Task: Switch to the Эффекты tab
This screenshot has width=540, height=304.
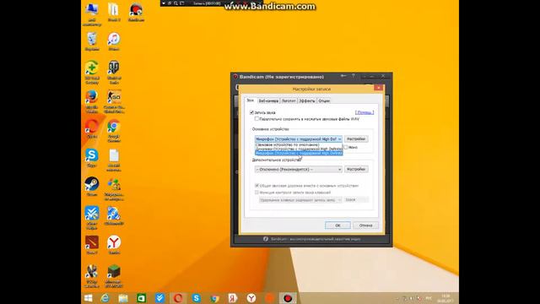Action: point(307,100)
